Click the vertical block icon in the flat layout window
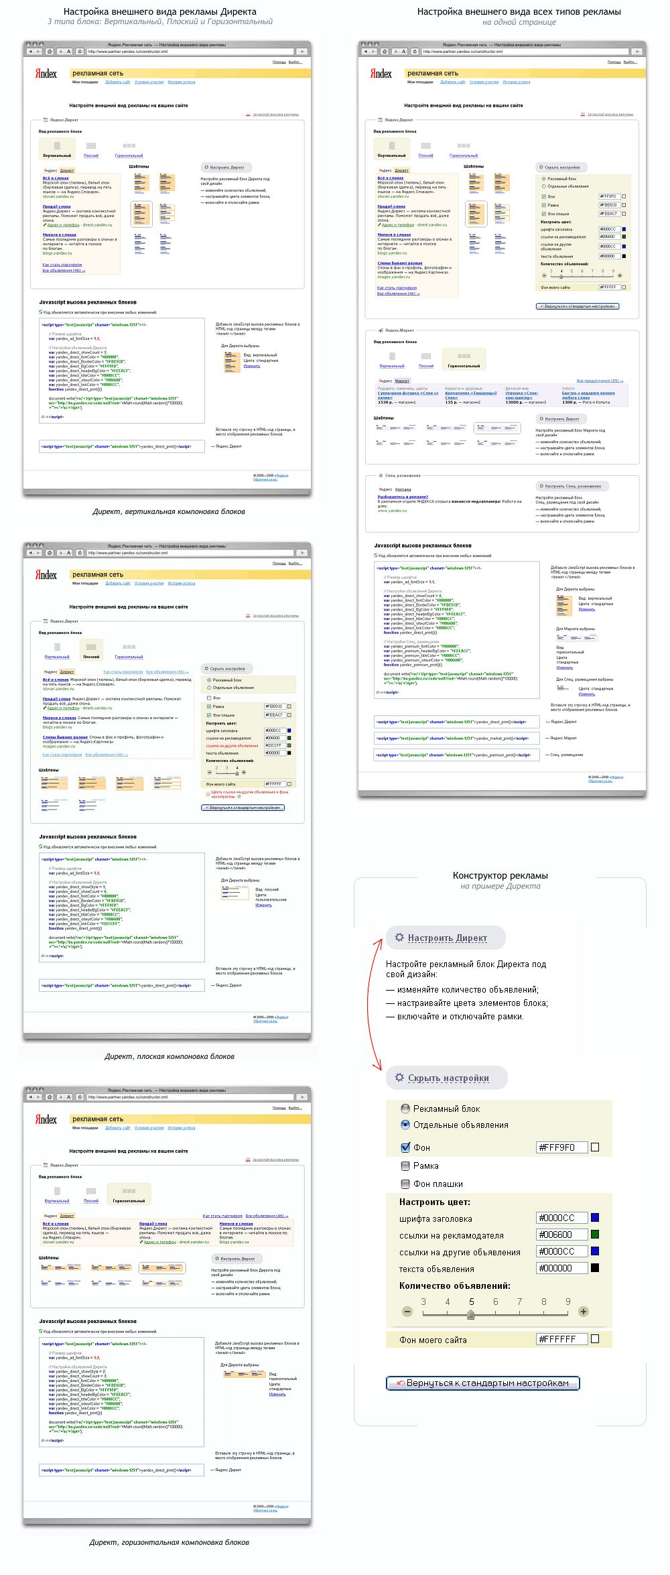This screenshot has width=670, height=1575. pos(57,647)
